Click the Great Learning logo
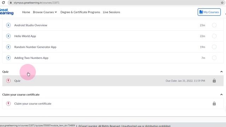The image size is (226, 127). pyautogui.click(x=7, y=12)
